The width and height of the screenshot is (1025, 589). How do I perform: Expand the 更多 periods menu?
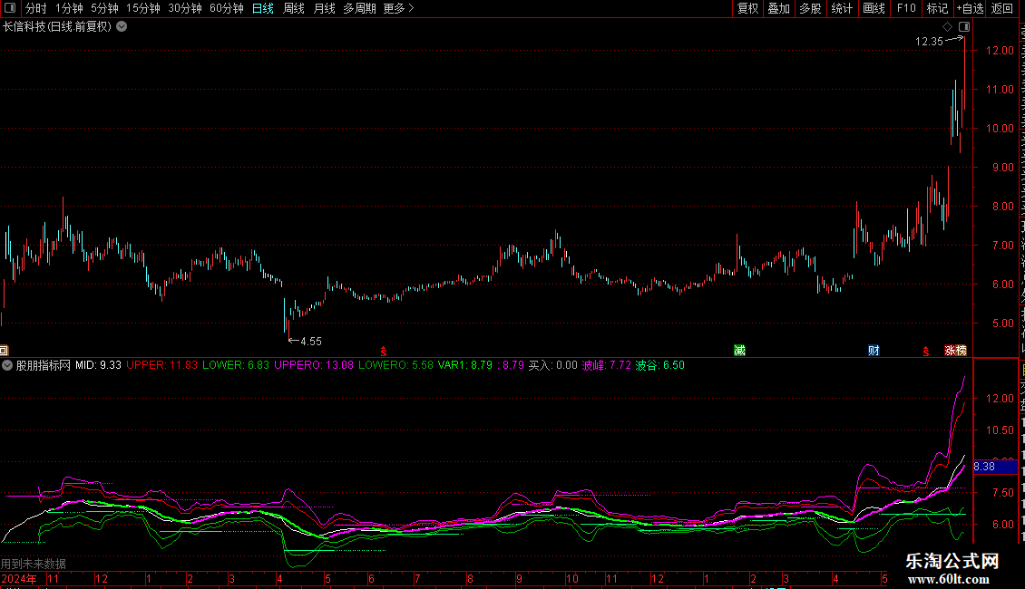[x=399, y=8]
